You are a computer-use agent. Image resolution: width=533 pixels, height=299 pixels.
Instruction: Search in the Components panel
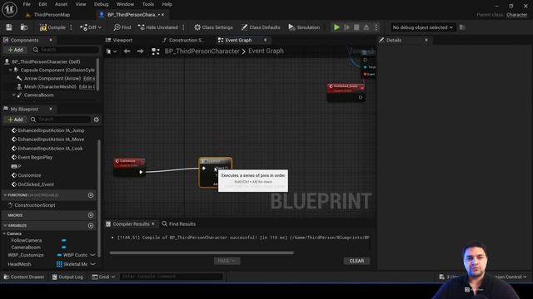coord(66,50)
